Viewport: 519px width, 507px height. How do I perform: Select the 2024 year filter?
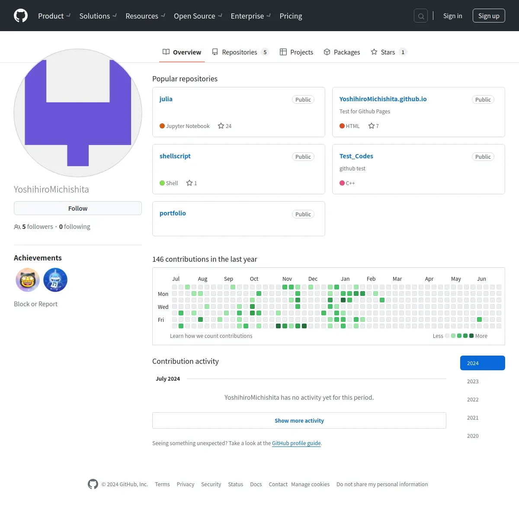483,363
